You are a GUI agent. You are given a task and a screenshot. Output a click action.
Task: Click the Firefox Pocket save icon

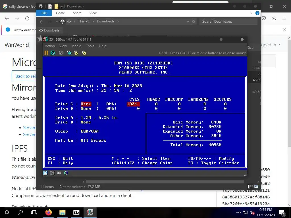click(264, 18)
